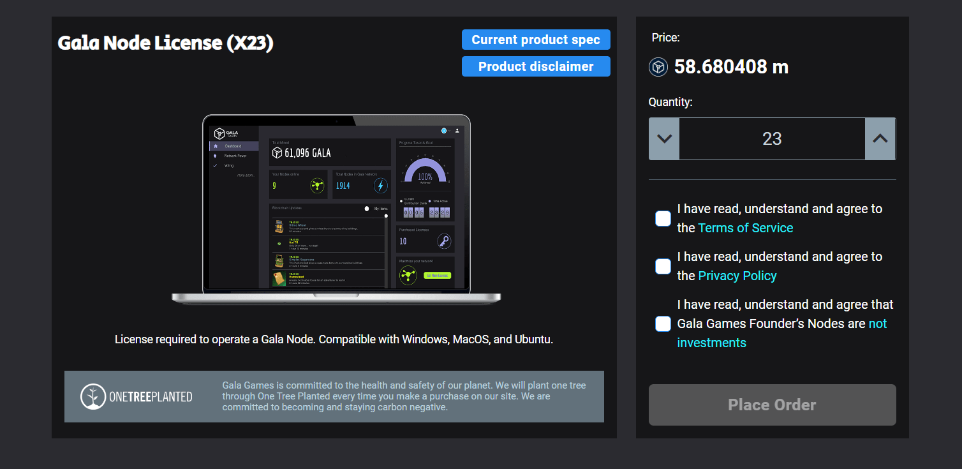Click the price value 58.680408 m

(731, 67)
